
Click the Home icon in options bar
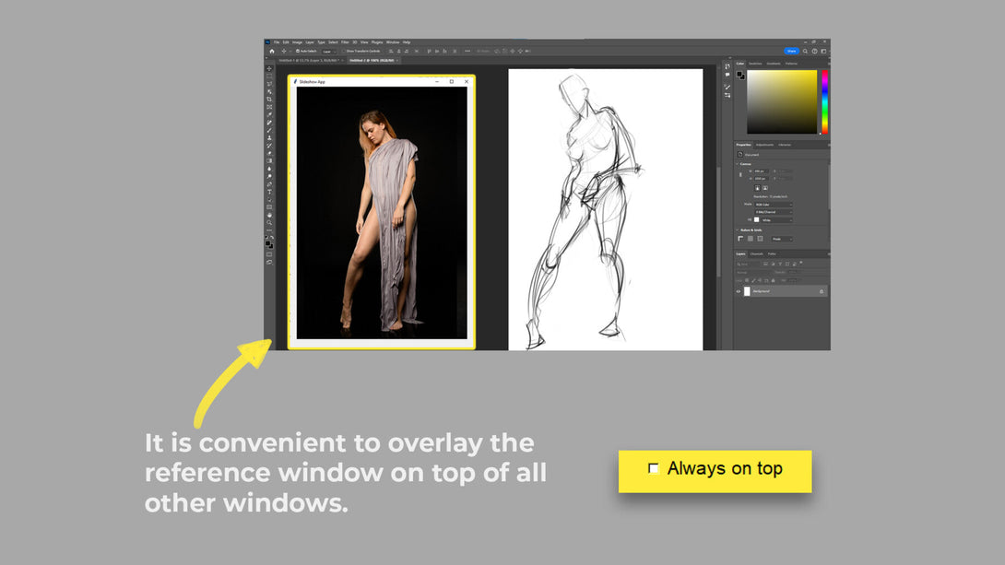click(x=272, y=52)
